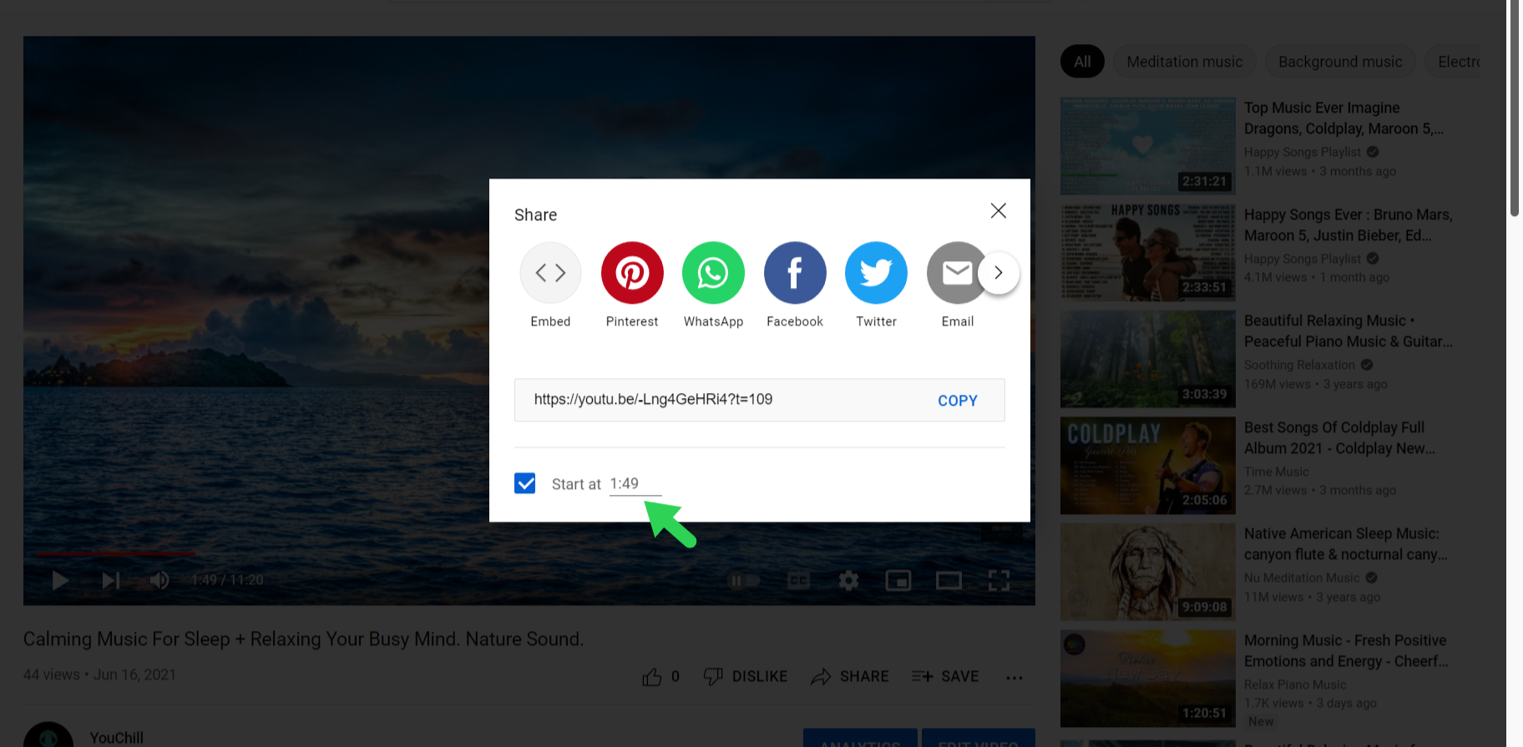Open more actions three-dot menu
Viewport: 1523px width, 747px height.
pos(1014,678)
